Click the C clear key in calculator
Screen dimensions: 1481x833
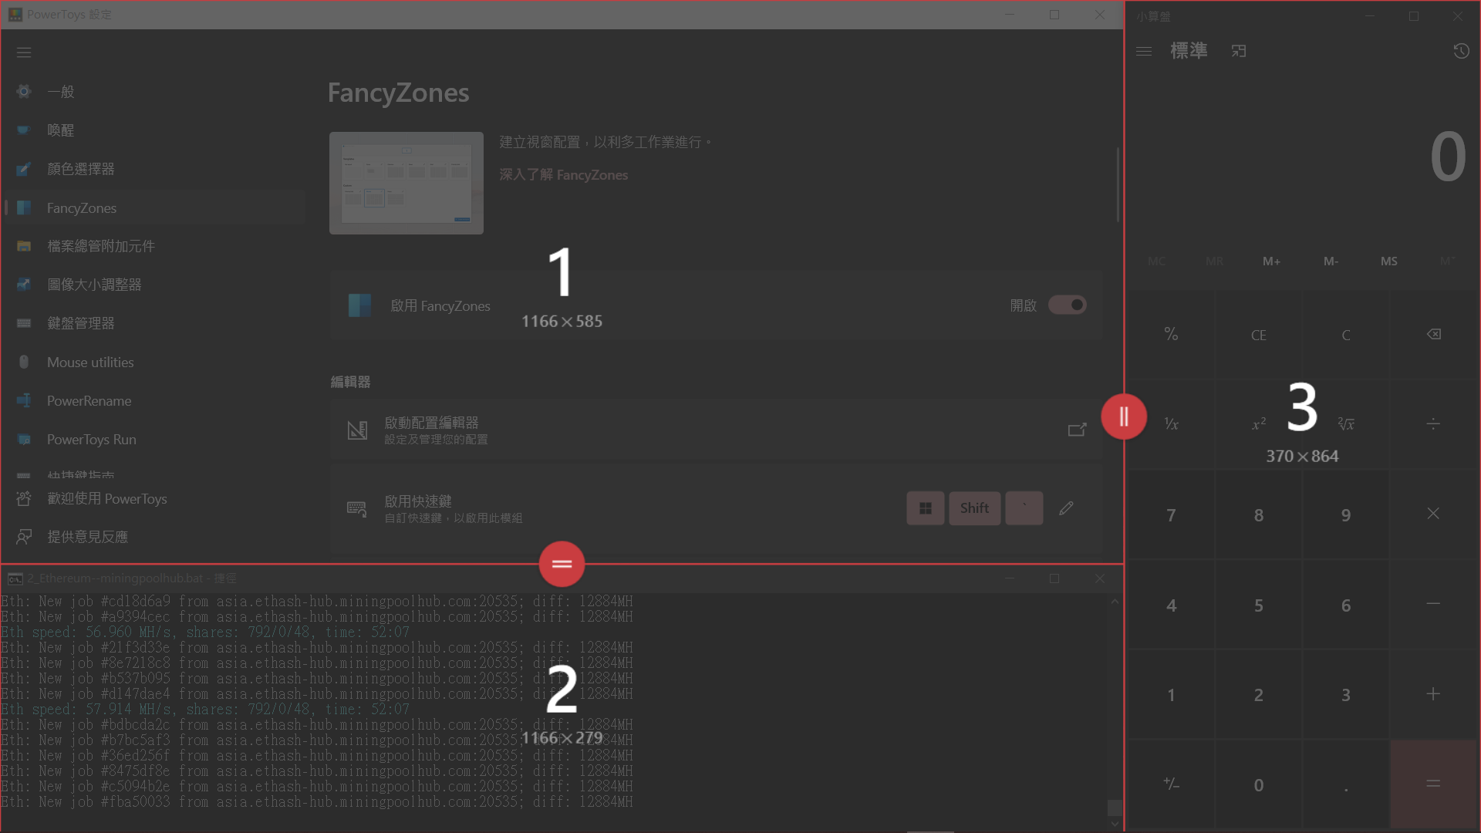coord(1346,334)
